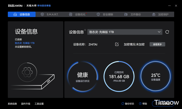This screenshot has width=182, height=109.
Task: Close the application window
Action: point(176,6)
